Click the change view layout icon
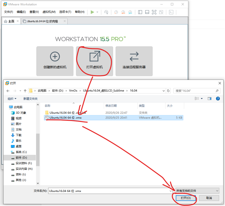The height and width of the screenshot is (206, 225). (x=197, y=98)
